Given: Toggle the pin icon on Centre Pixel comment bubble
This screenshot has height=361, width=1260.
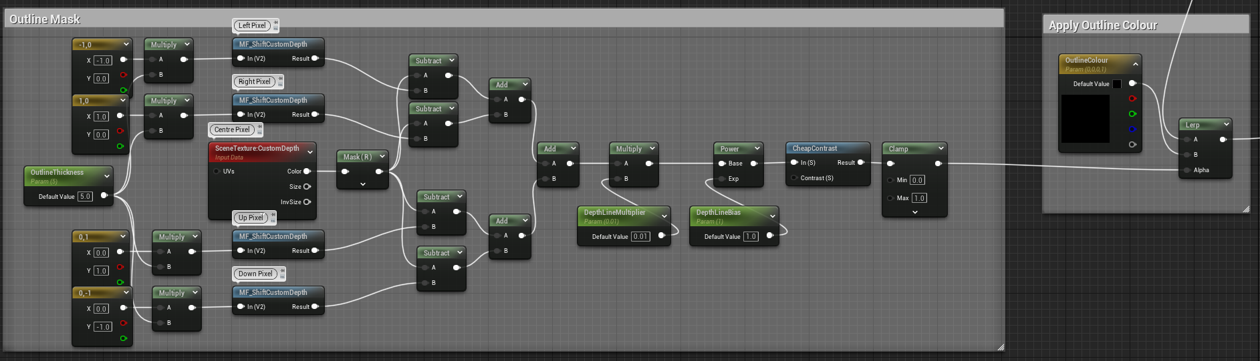Looking at the screenshot, I should pyautogui.click(x=260, y=127).
